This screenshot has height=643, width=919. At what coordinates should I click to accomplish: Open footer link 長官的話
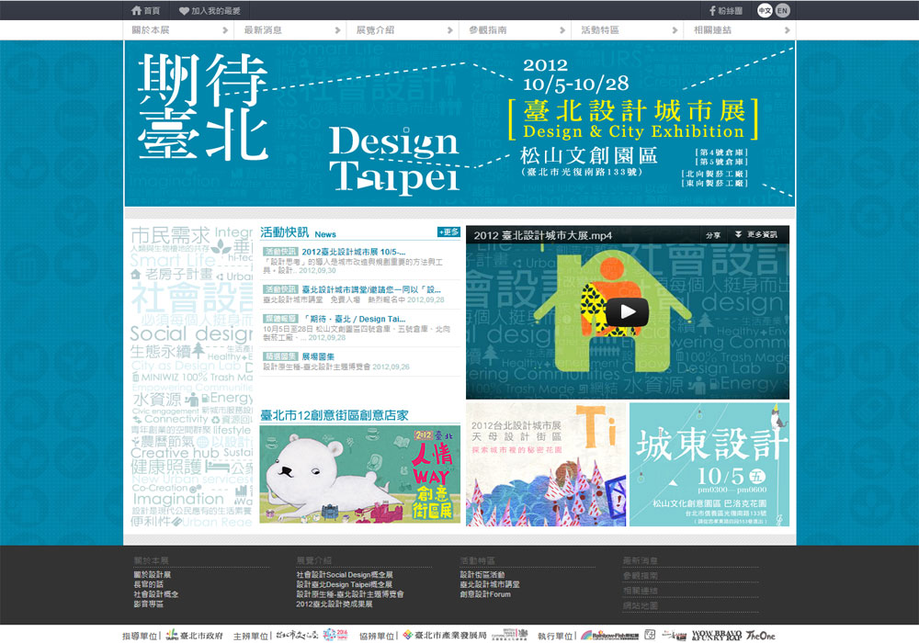[149, 584]
